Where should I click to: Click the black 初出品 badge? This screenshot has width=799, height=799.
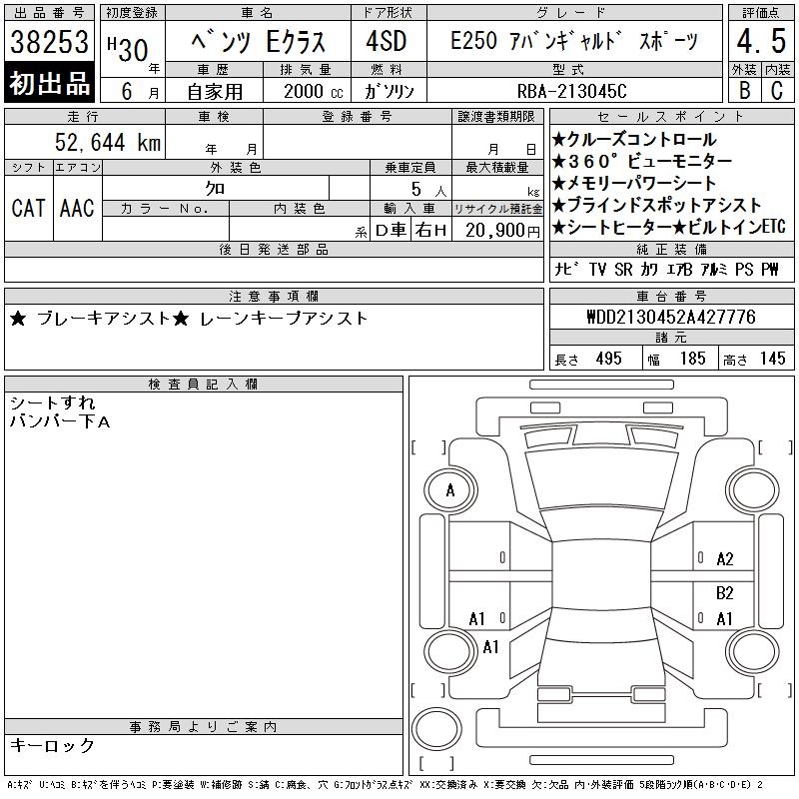click(50, 84)
